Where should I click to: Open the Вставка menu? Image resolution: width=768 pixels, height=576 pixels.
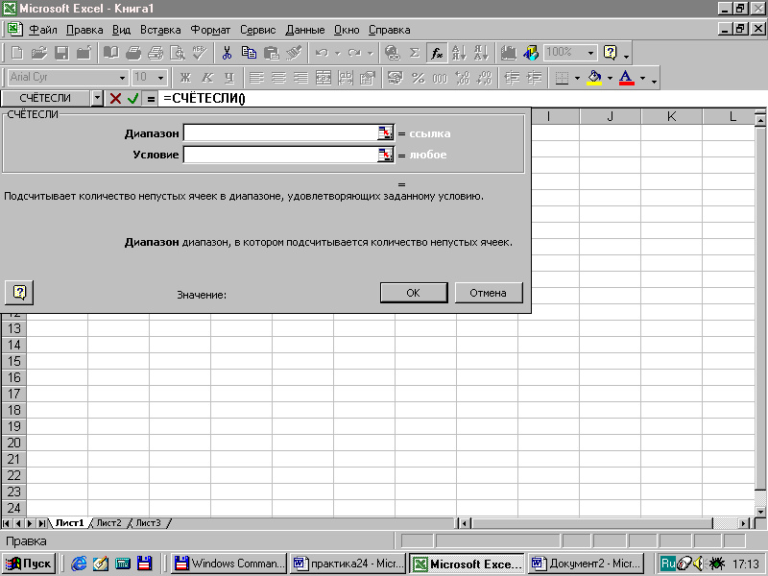(x=160, y=30)
